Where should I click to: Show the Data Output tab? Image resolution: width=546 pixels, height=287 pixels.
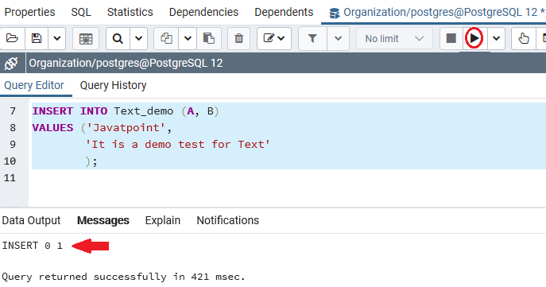(31, 220)
